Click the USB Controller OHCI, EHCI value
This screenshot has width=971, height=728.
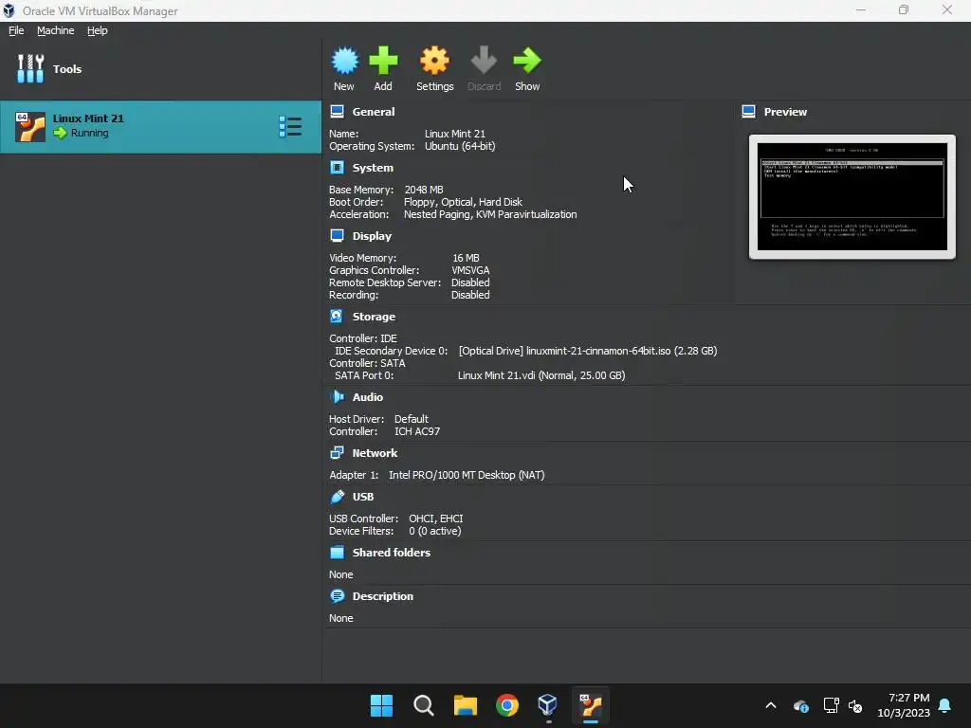(436, 519)
